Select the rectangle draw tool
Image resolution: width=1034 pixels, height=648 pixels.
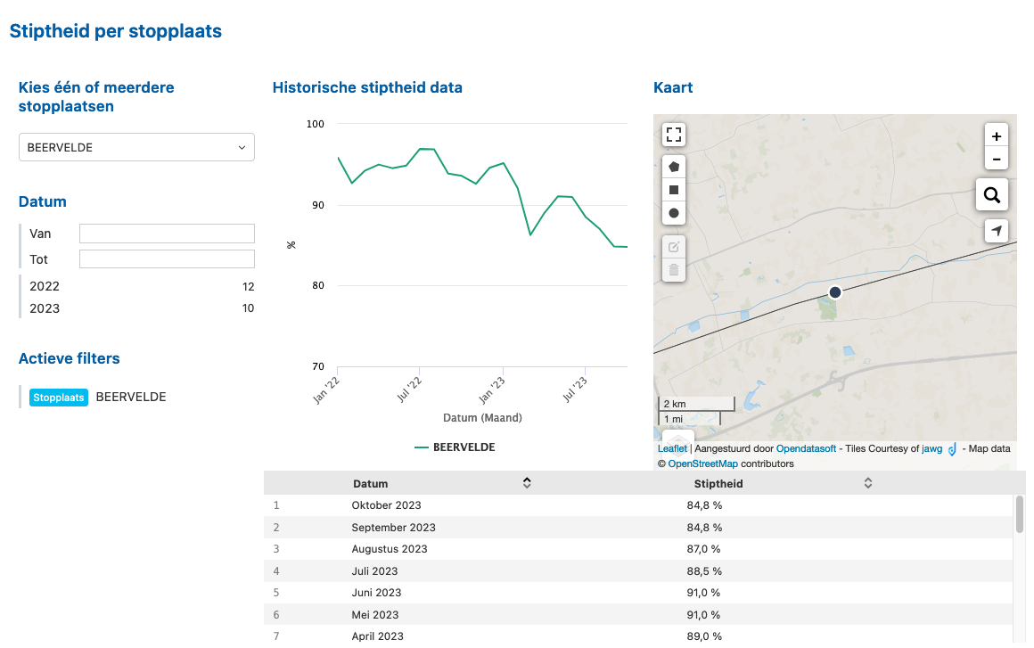(x=674, y=190)
